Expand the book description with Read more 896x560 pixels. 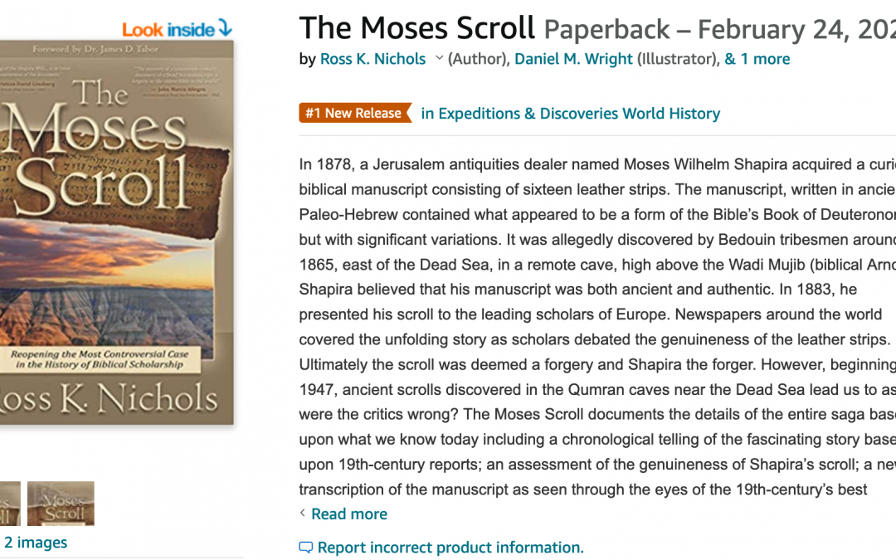click(349, 514)
